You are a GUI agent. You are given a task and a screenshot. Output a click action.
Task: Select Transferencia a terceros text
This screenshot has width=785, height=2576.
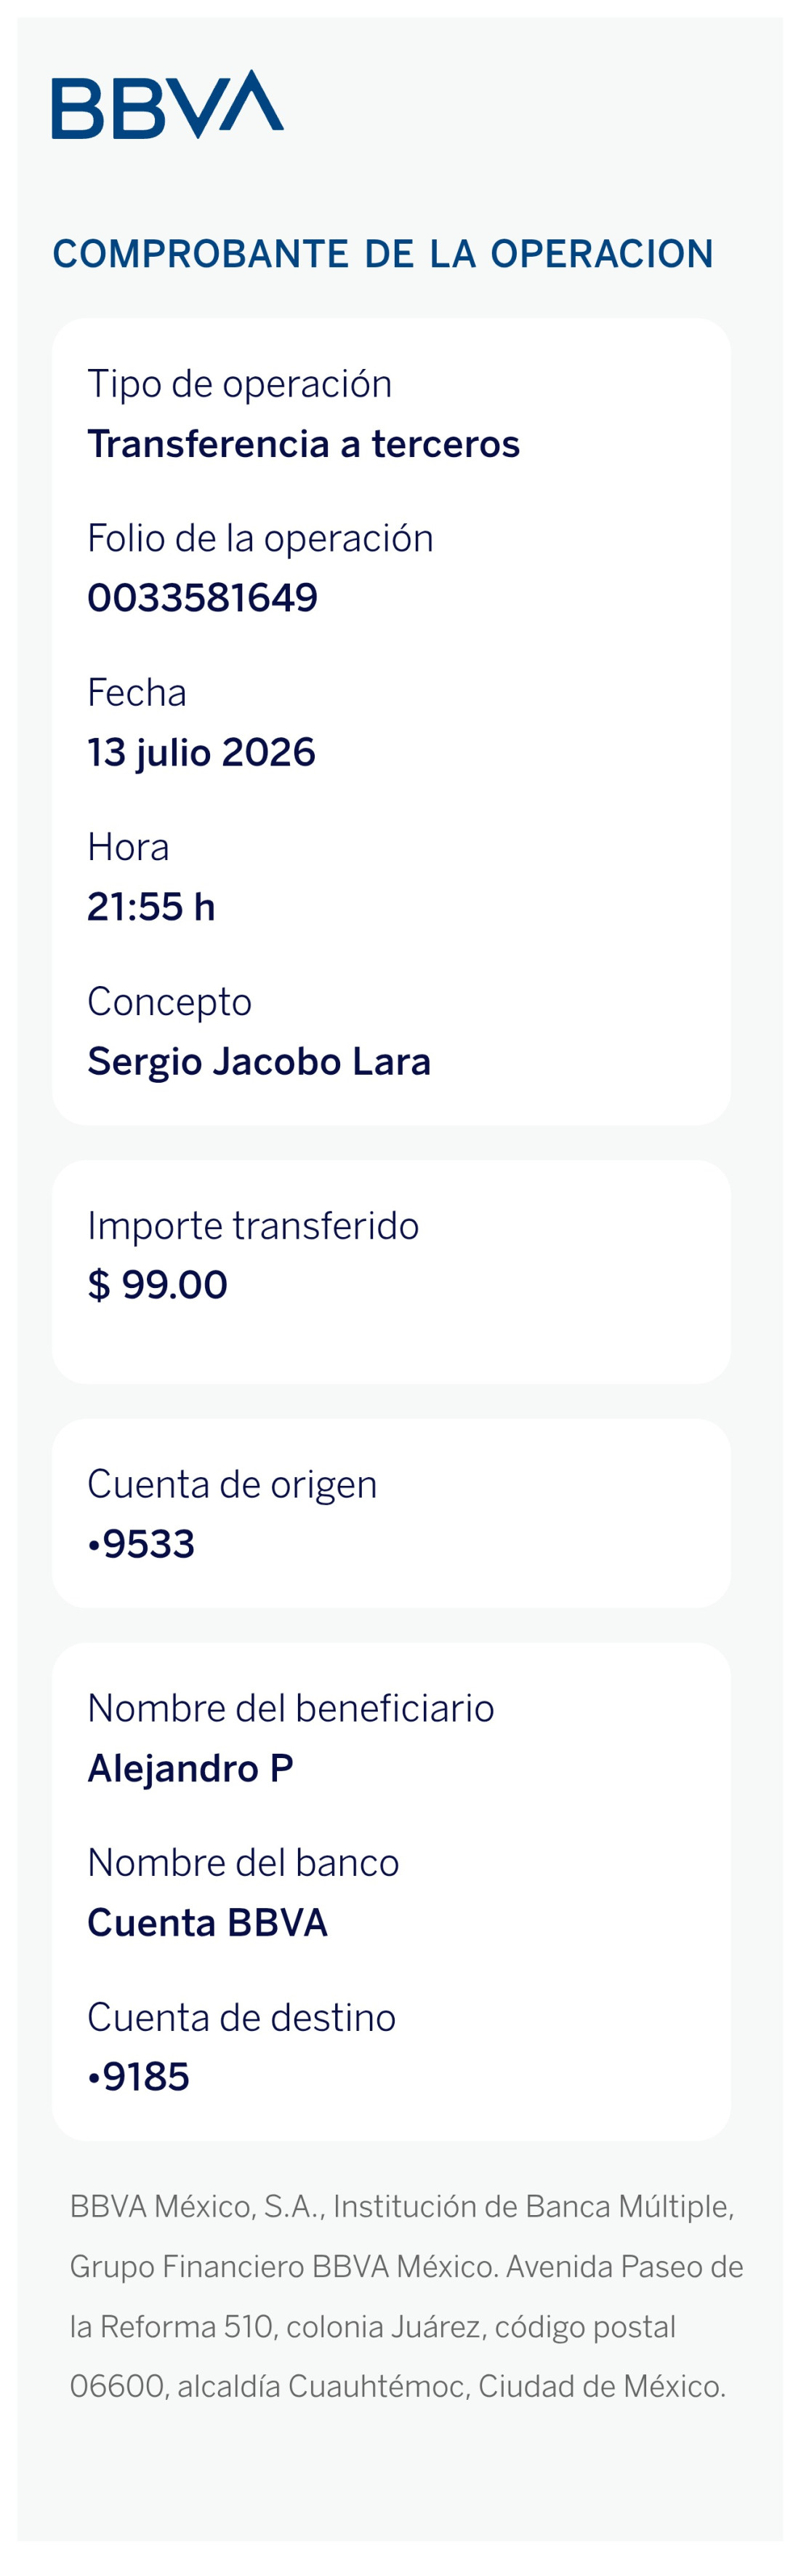coord(304,443)
